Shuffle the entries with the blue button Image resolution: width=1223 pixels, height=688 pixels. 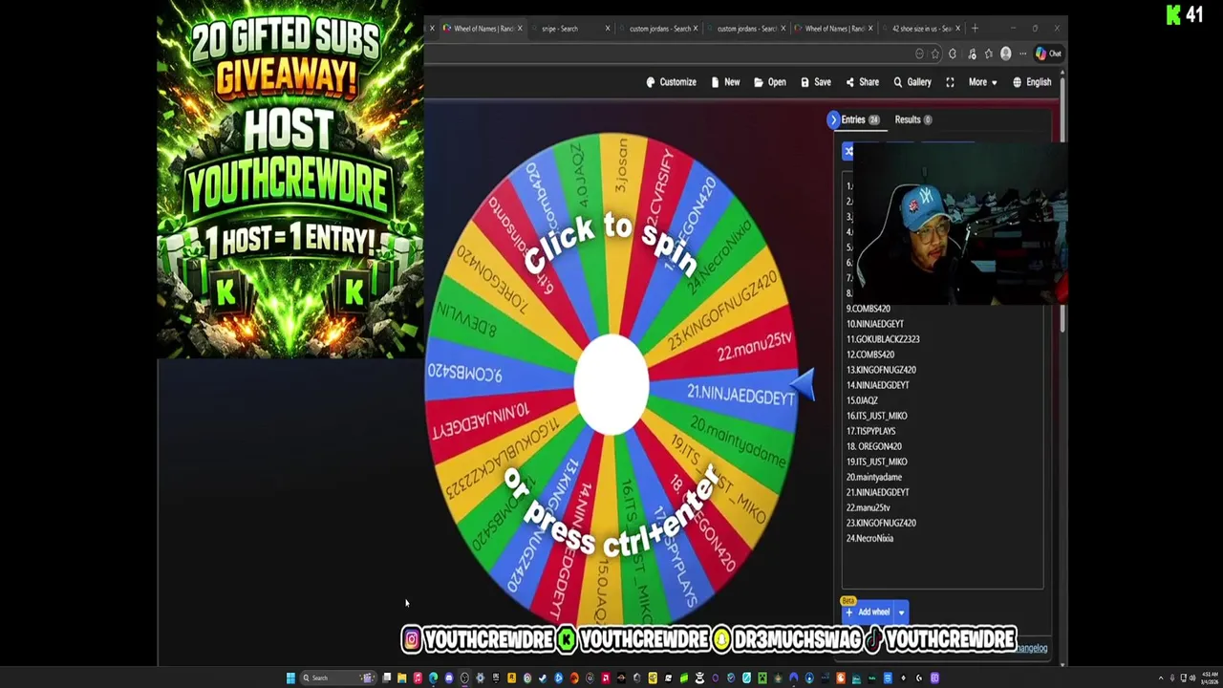click(x=848, y=152)
